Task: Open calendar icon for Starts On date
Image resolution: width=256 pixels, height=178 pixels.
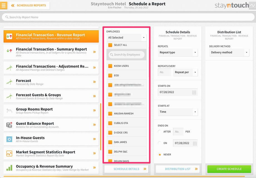Action: [x=194, y=92]
